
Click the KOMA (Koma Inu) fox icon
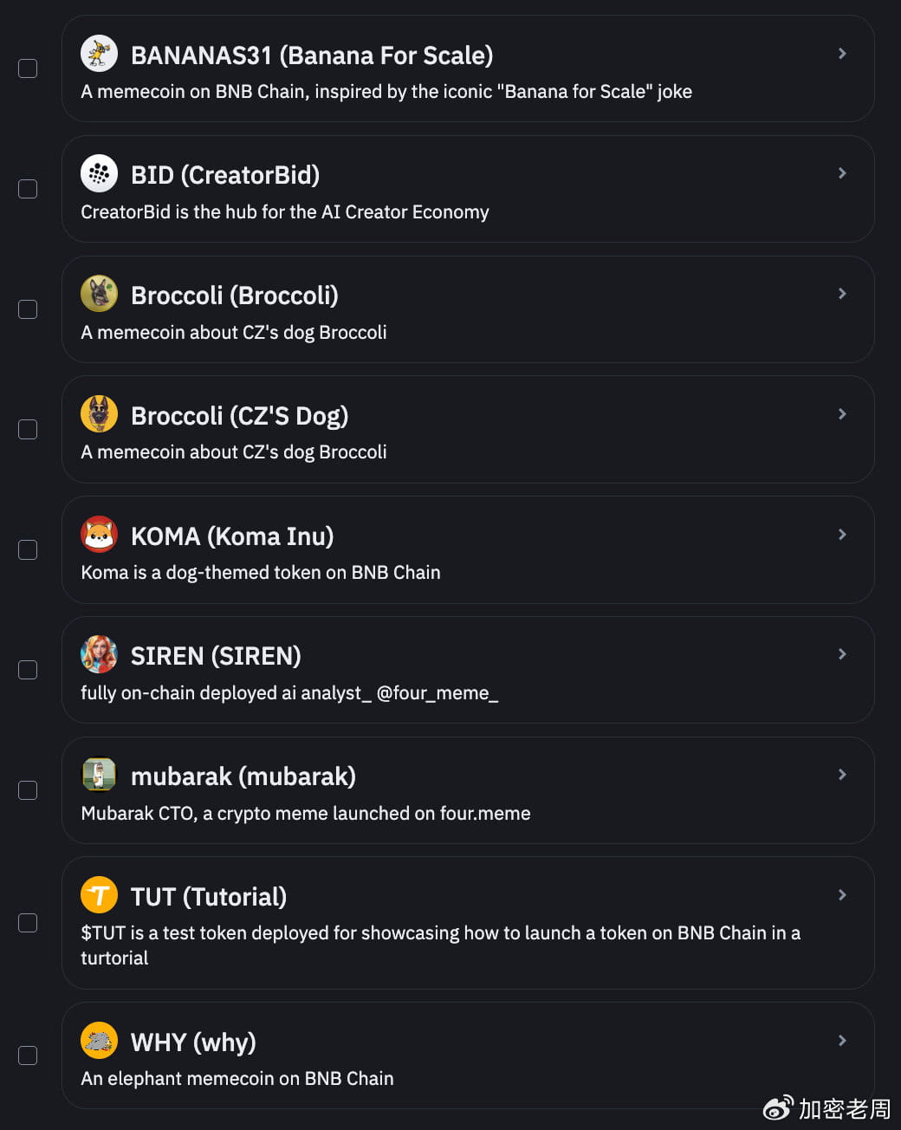pos(99,534)
